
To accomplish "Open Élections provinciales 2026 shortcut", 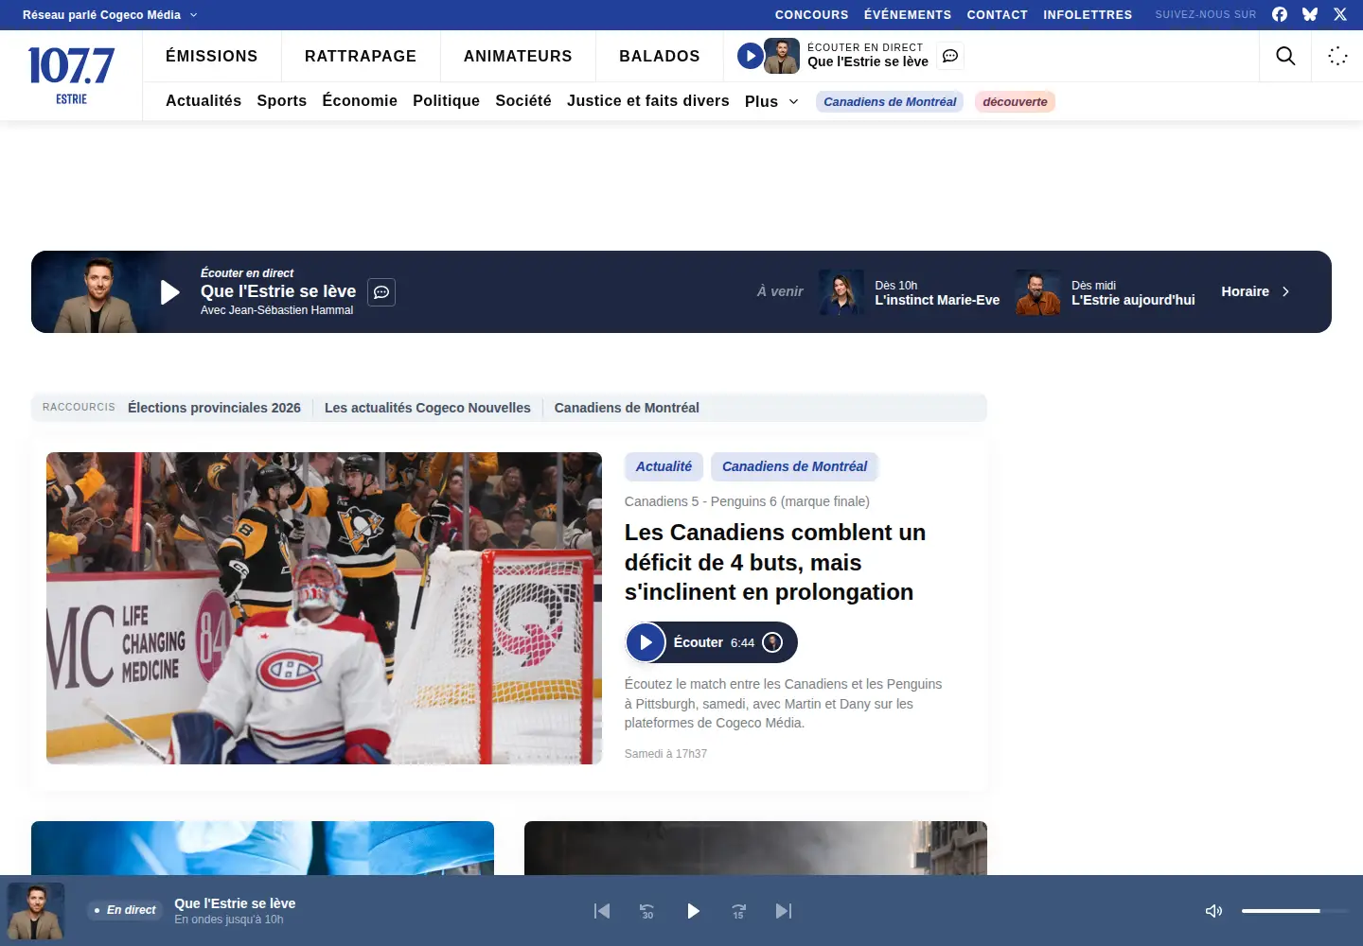I will (214, 408).
